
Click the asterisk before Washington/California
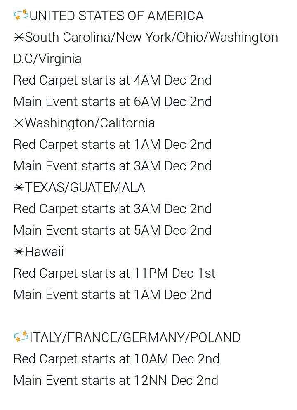(19, 123)
